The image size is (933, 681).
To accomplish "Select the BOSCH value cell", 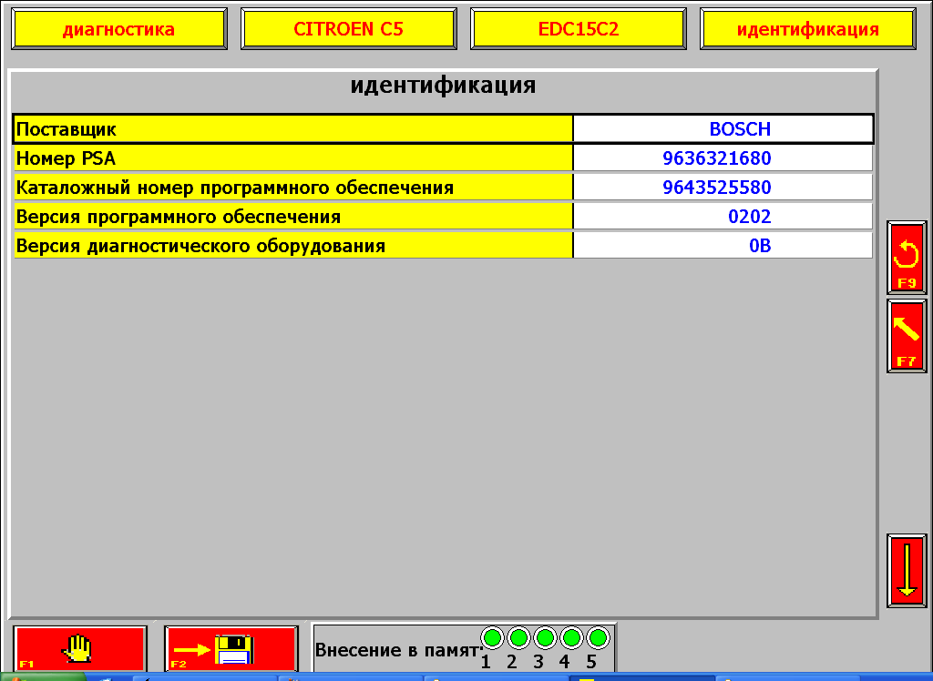I will (x=723, y=129).
